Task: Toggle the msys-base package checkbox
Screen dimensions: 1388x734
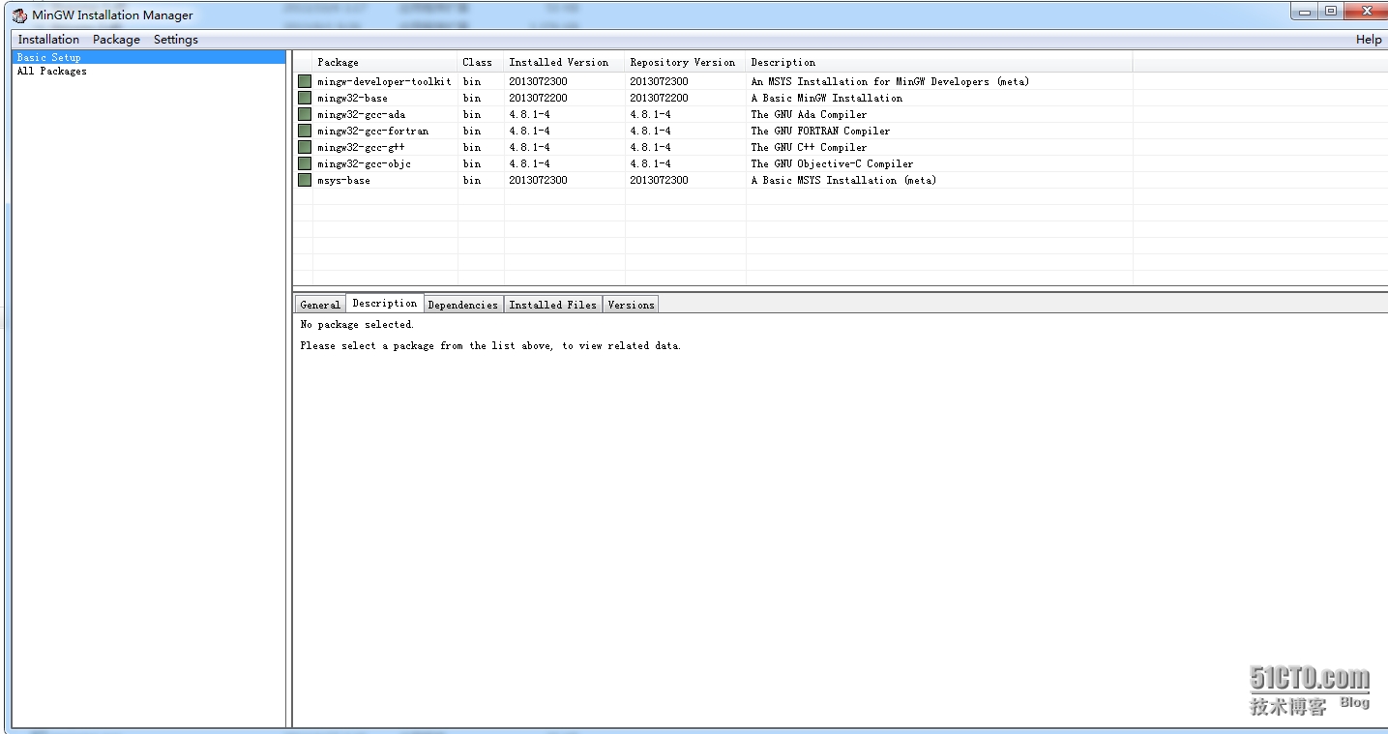Action: click(x=305, y=180)
